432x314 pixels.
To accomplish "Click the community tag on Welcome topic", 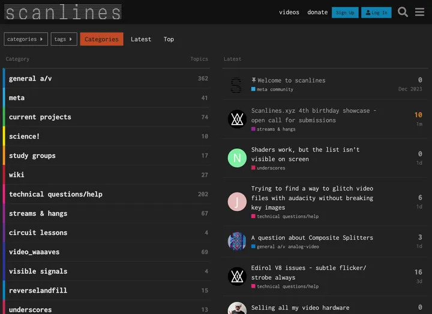I will [x=281, y=89].
